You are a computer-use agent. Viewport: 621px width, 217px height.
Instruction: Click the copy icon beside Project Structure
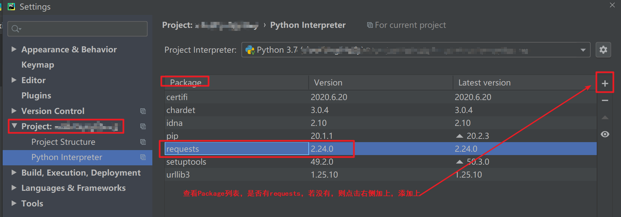(143, 142)
